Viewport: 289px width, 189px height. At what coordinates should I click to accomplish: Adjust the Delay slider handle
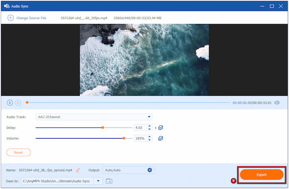(x=103, y=128)
